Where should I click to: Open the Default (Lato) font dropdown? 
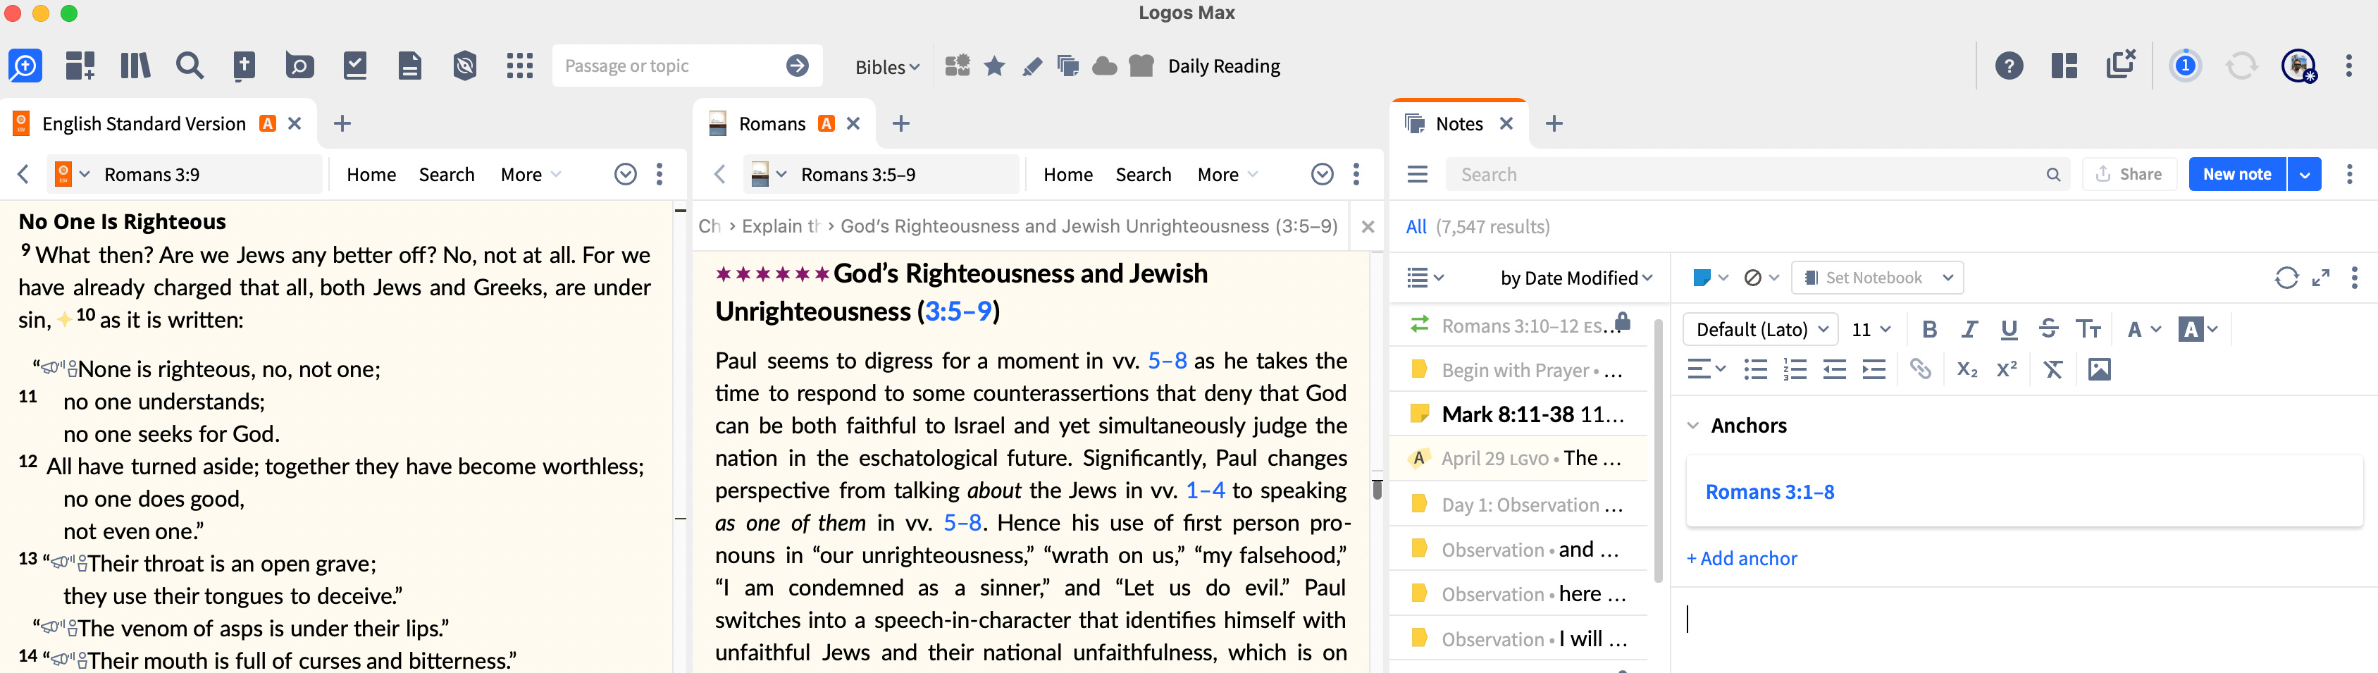[x=1761, y=330]
